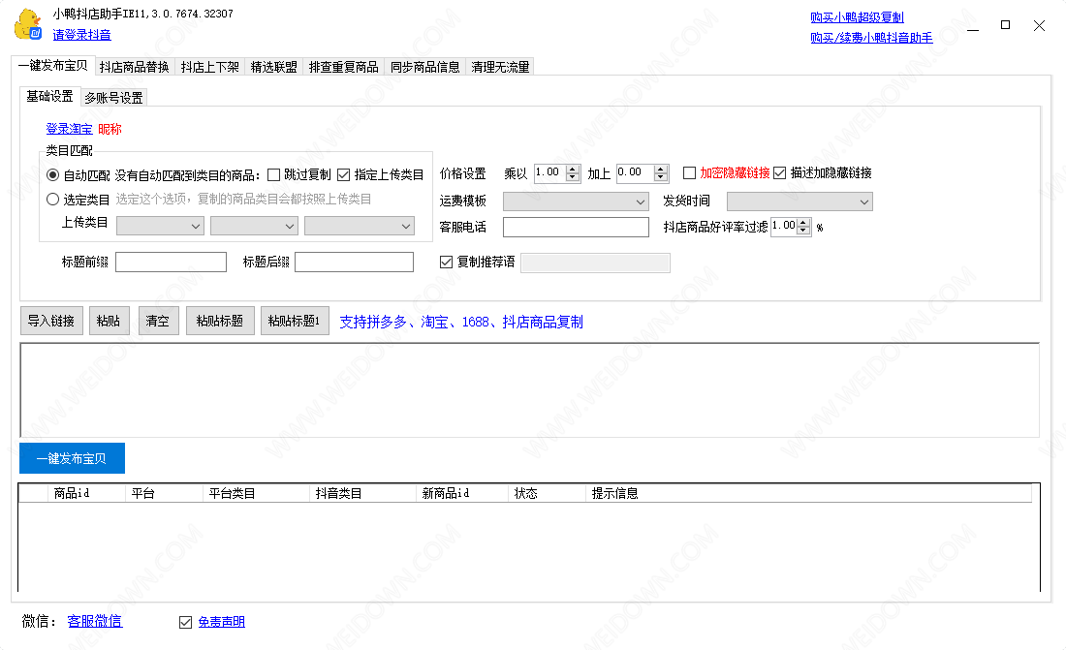Open the 登录淘宝 link

tap(69, 129)
